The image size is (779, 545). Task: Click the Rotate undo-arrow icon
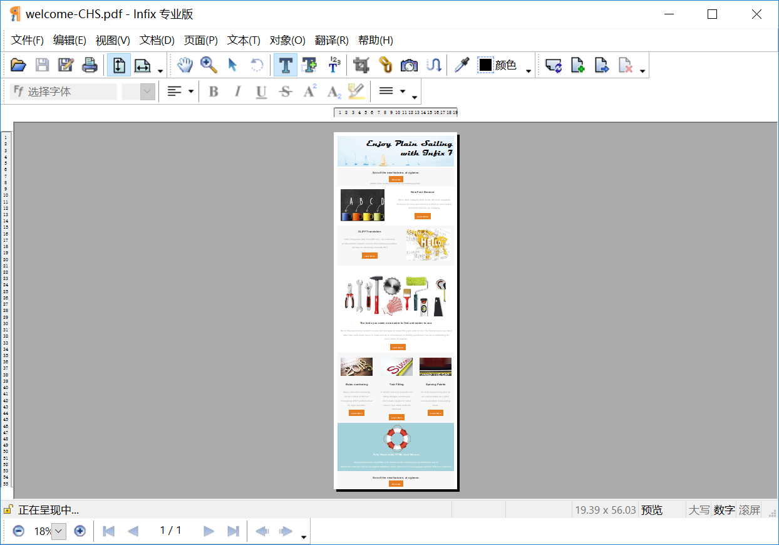point(257,65)
